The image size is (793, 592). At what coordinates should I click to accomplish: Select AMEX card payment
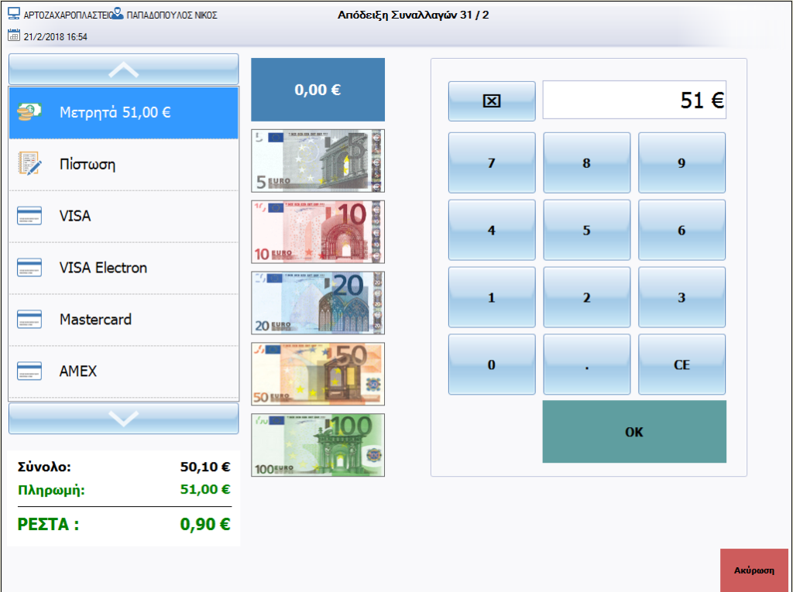click(x=124, y=371)
